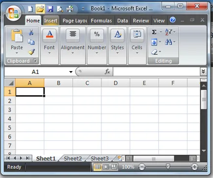Open the Data tab
This screenshot has height=178, width=213.
click(x=123, y=21)
